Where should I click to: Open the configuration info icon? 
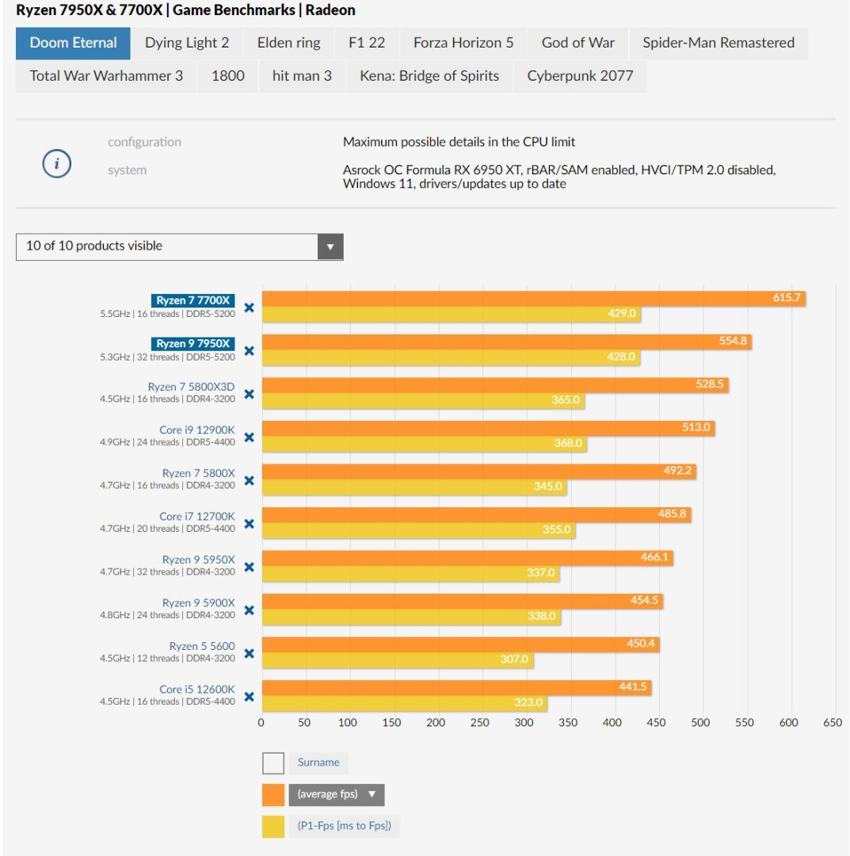click(x=55, y=162)
